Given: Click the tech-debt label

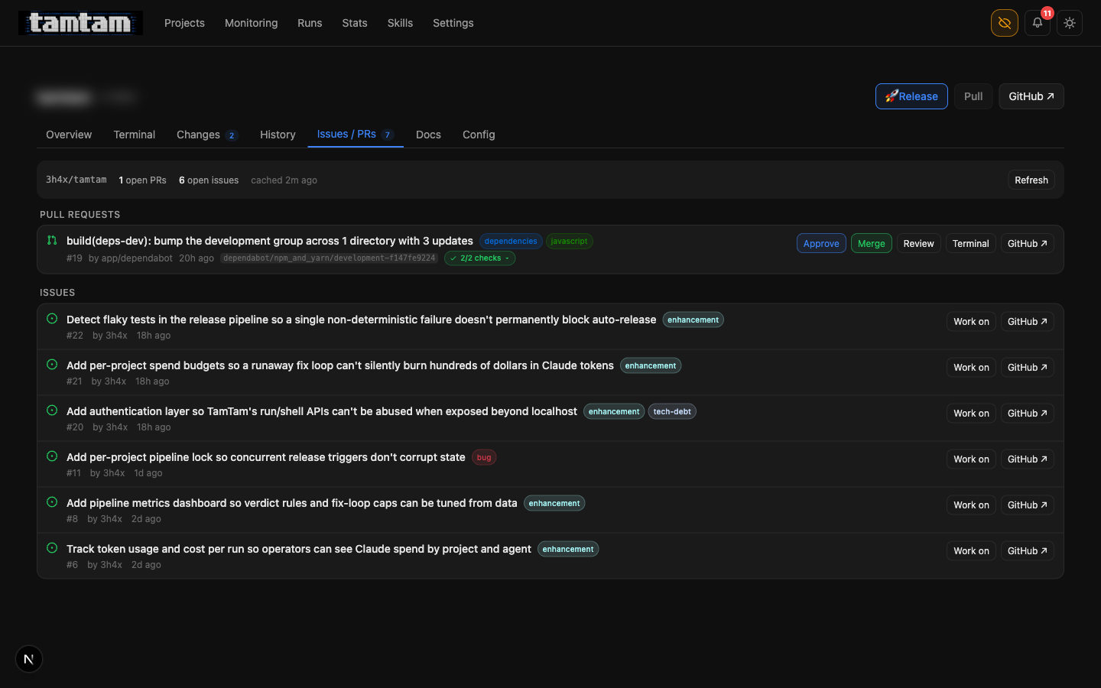Looking at the screenshot, I should click(x=672, y=411).
